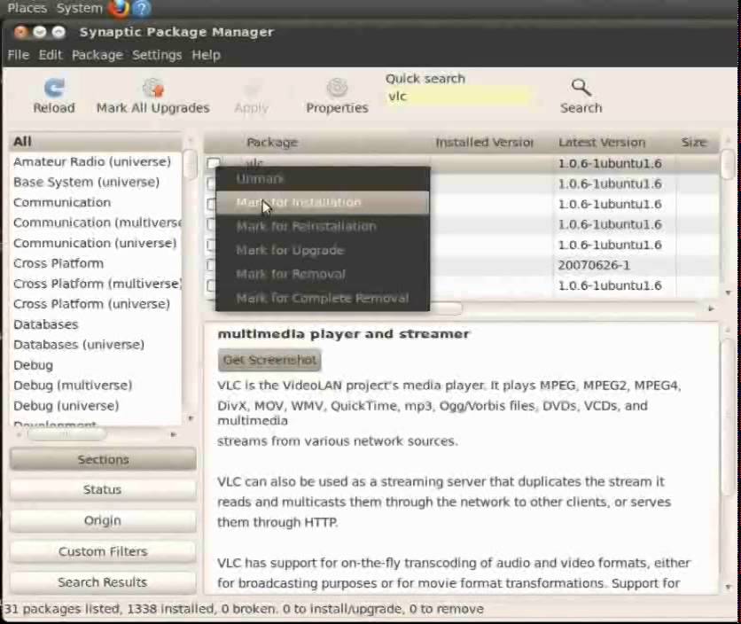The width and height of the screenshot is (741, 624).
Task: Choose Mark for Upgrade
Action: click(323, 250)
